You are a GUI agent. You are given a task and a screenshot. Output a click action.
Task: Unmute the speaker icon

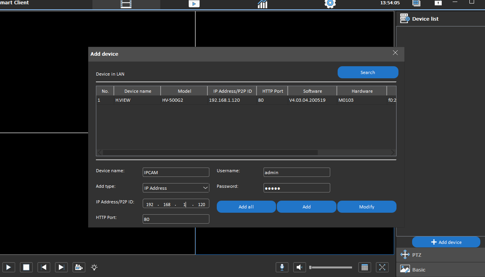299,267
